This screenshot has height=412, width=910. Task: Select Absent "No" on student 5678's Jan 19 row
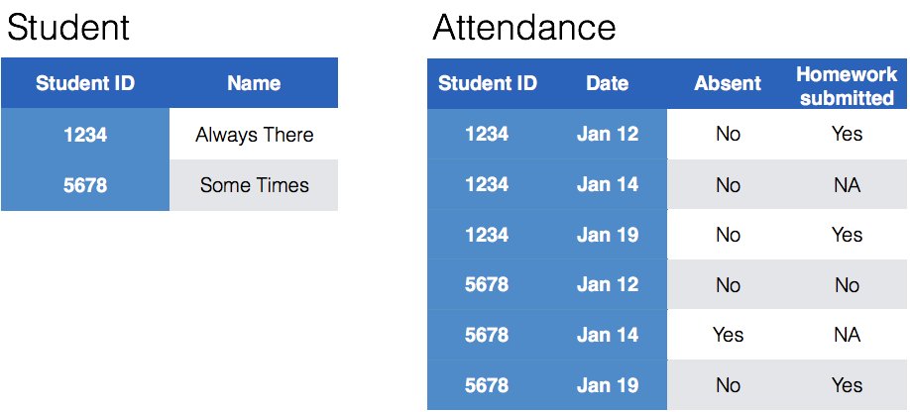(727, 385)
